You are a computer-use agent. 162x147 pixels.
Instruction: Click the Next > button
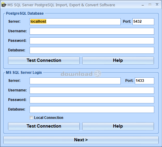tap(81, 140)
